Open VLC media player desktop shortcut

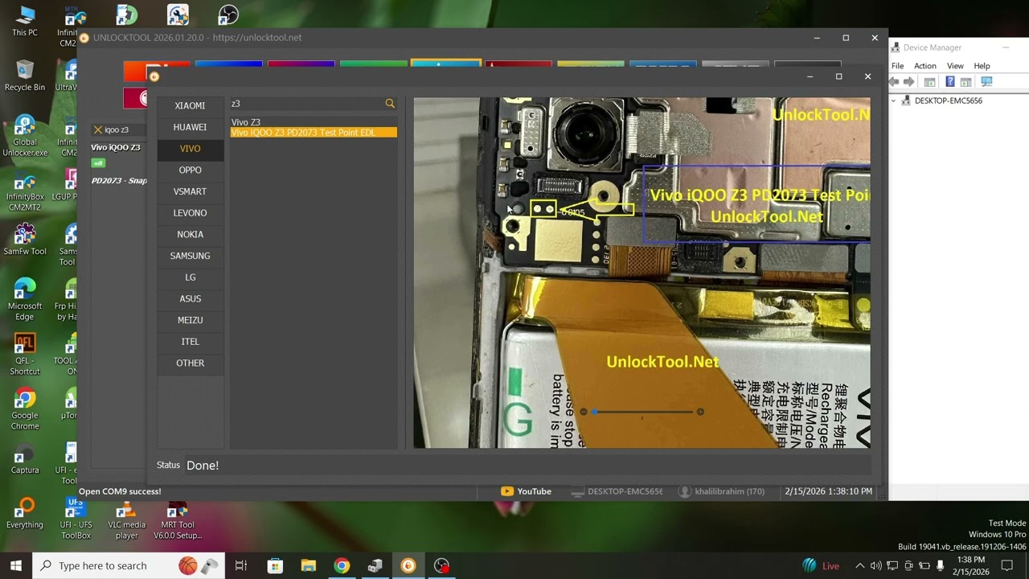click(x=126, y=519)
